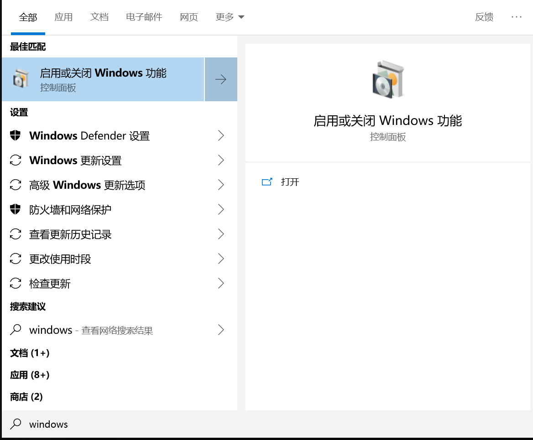Click the open-in-window icon beside 打开
Viewport: 533px width, 440px height.
[x=267, y=182]
